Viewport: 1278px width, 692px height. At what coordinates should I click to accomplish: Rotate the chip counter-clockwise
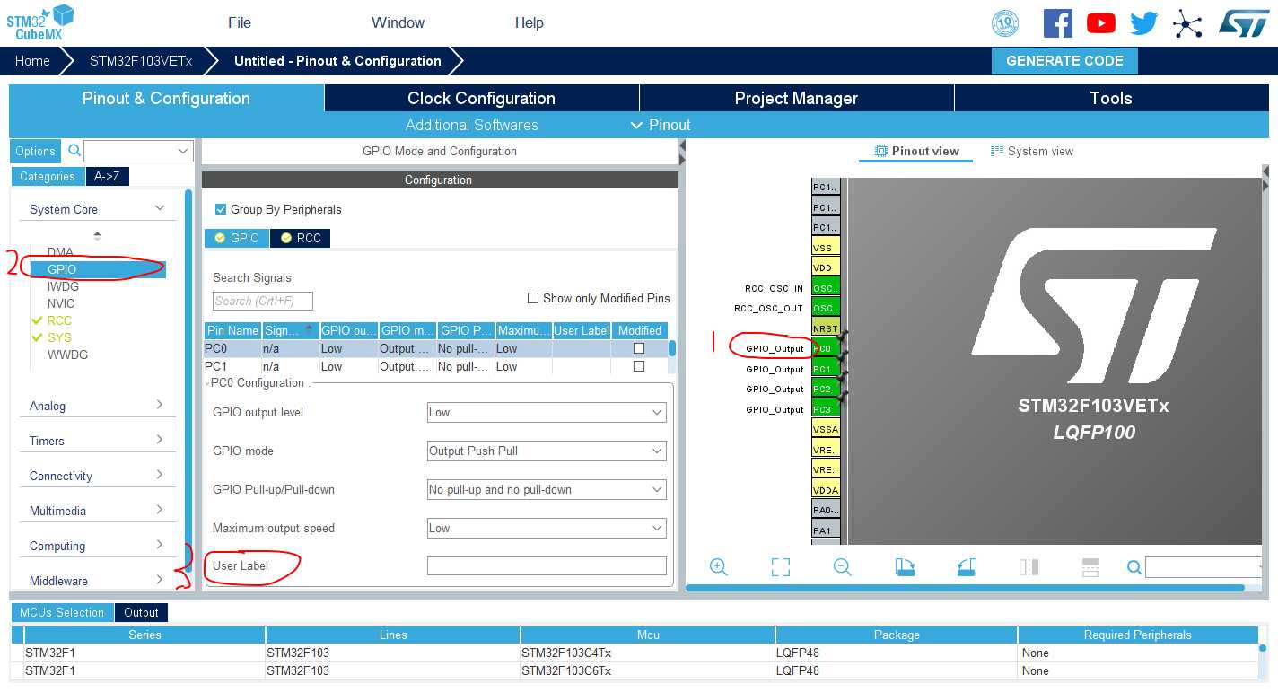tap(967, 567)
